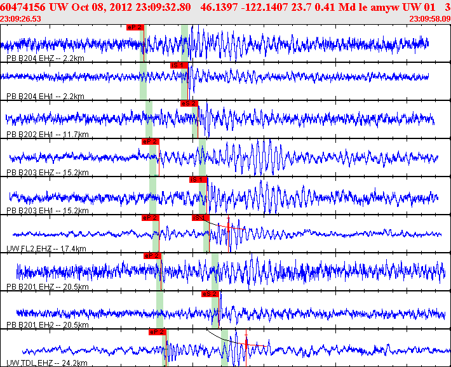Click the iS 1 pick flag on B203 EH1
Image resolution: width=451 pixels, height=367 pixels.
pos(198,180)
